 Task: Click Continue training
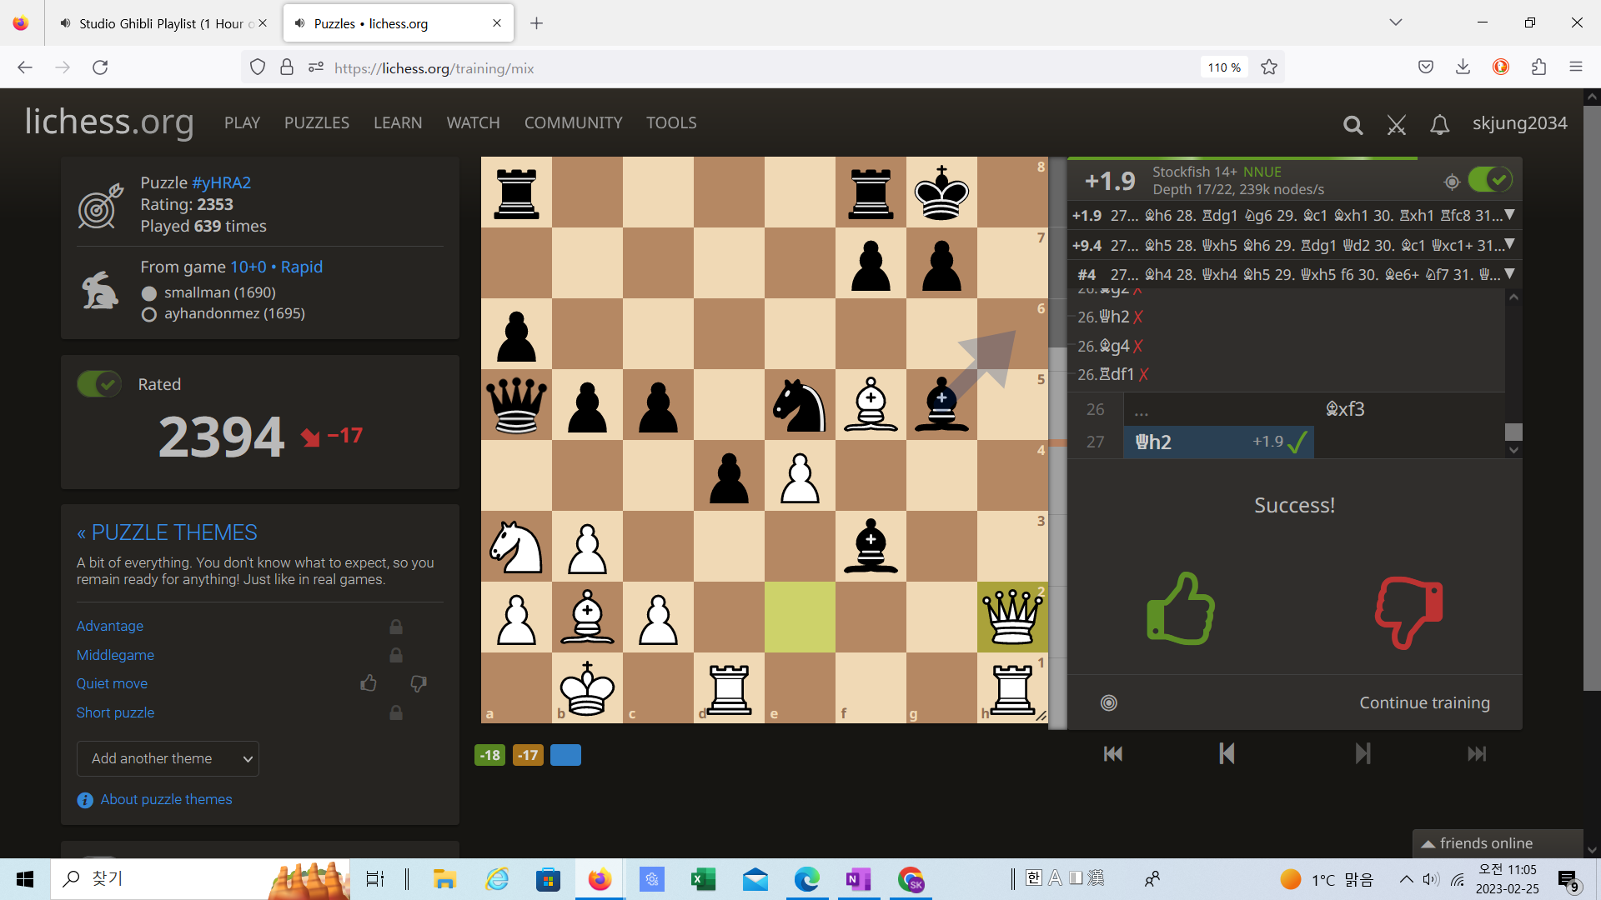click(1424, 702)
